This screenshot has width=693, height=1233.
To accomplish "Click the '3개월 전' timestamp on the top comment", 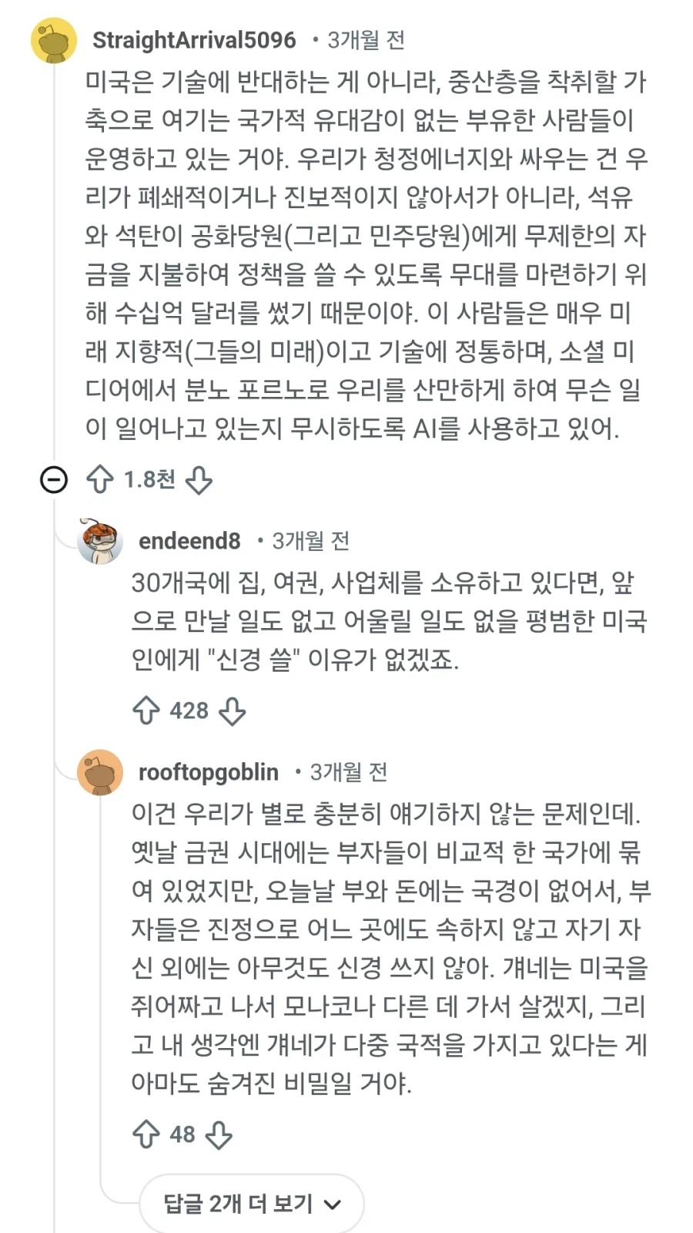I will tap(367, 41).
